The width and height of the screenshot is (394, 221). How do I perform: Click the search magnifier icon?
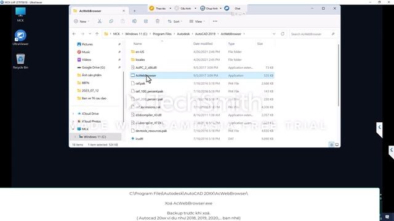tap(333, 34)
